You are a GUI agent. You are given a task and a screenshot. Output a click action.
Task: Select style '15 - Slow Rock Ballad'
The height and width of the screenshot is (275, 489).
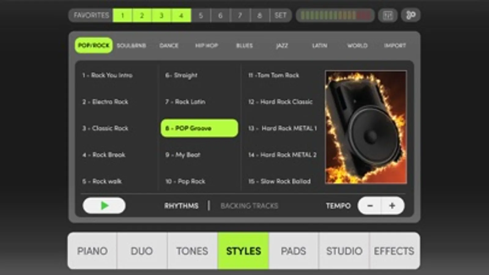[x=280, y=182]
